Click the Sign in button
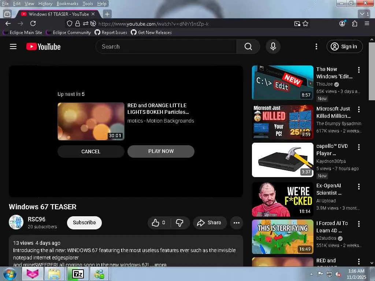Screen dimensions: 375x281 tap(345, 46)
